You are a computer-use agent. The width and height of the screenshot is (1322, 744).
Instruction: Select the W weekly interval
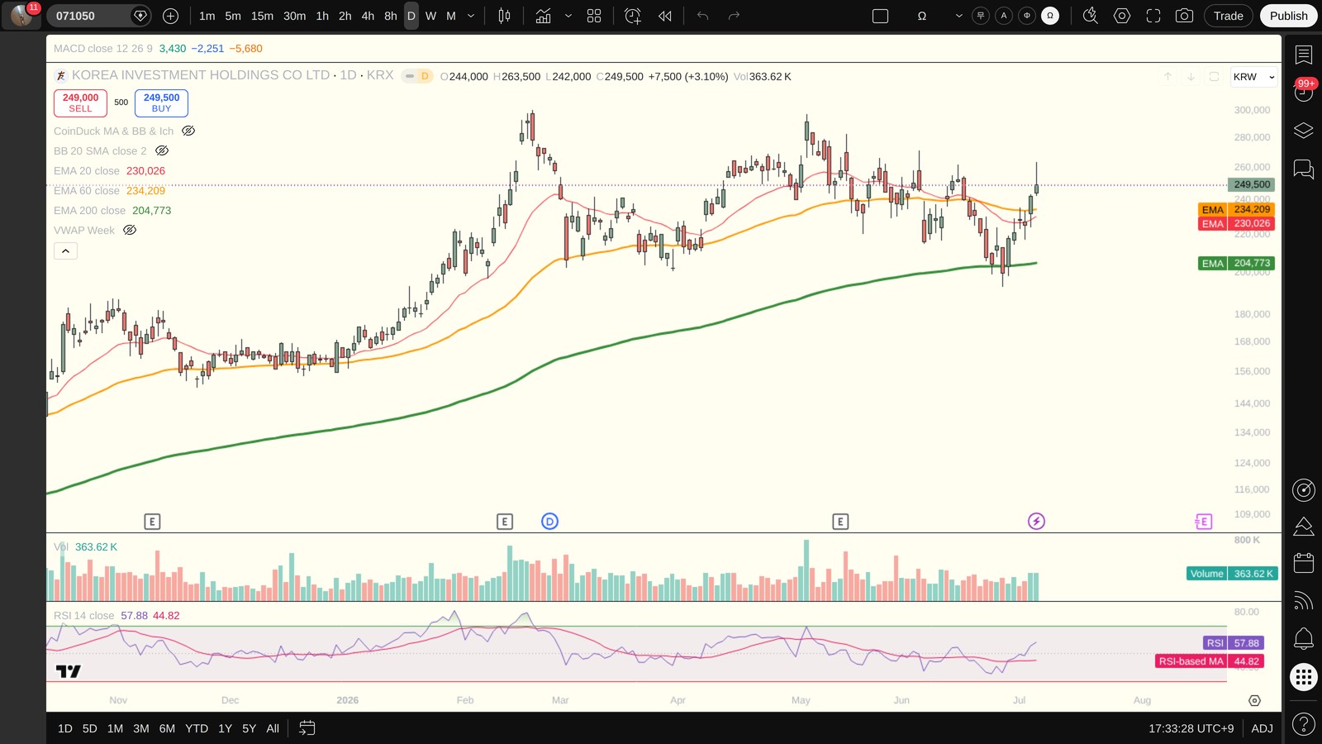[430, 16]
